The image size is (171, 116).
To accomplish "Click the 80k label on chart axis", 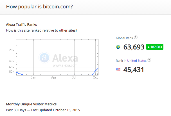I will [x=12, y=72].
